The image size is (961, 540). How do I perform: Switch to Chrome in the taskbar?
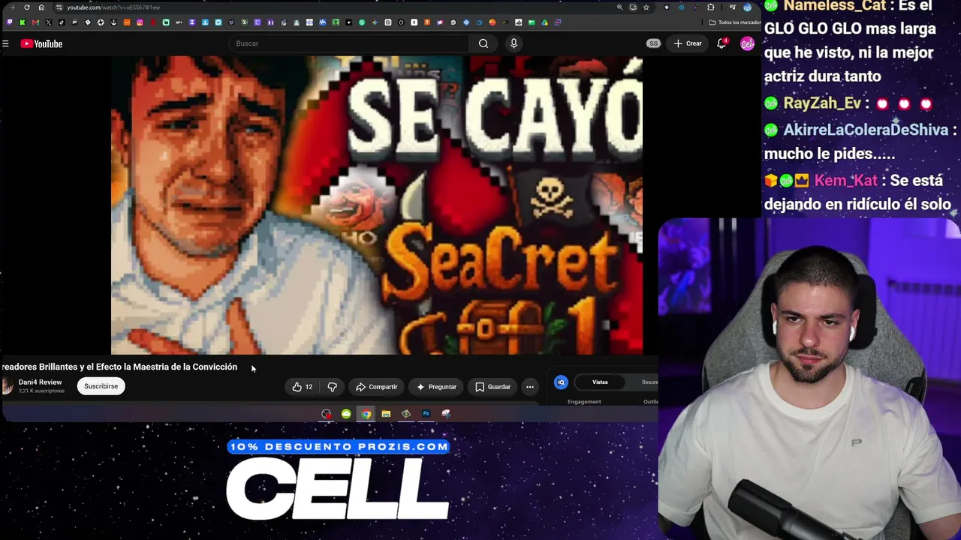pos(366,414)
